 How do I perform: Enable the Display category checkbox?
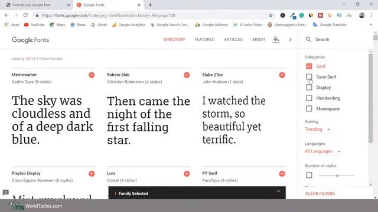(309, 87)
